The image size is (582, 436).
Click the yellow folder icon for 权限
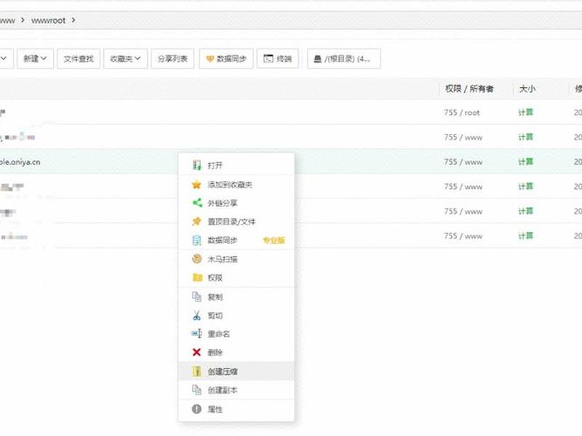pos(197,278)
